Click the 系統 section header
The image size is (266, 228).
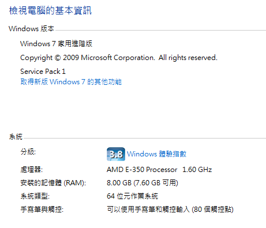(16, 137)
